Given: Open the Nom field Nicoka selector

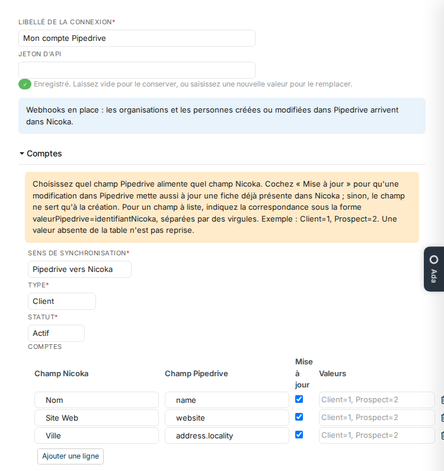Looking at the screenshot, I should click(x=97, y=400).
